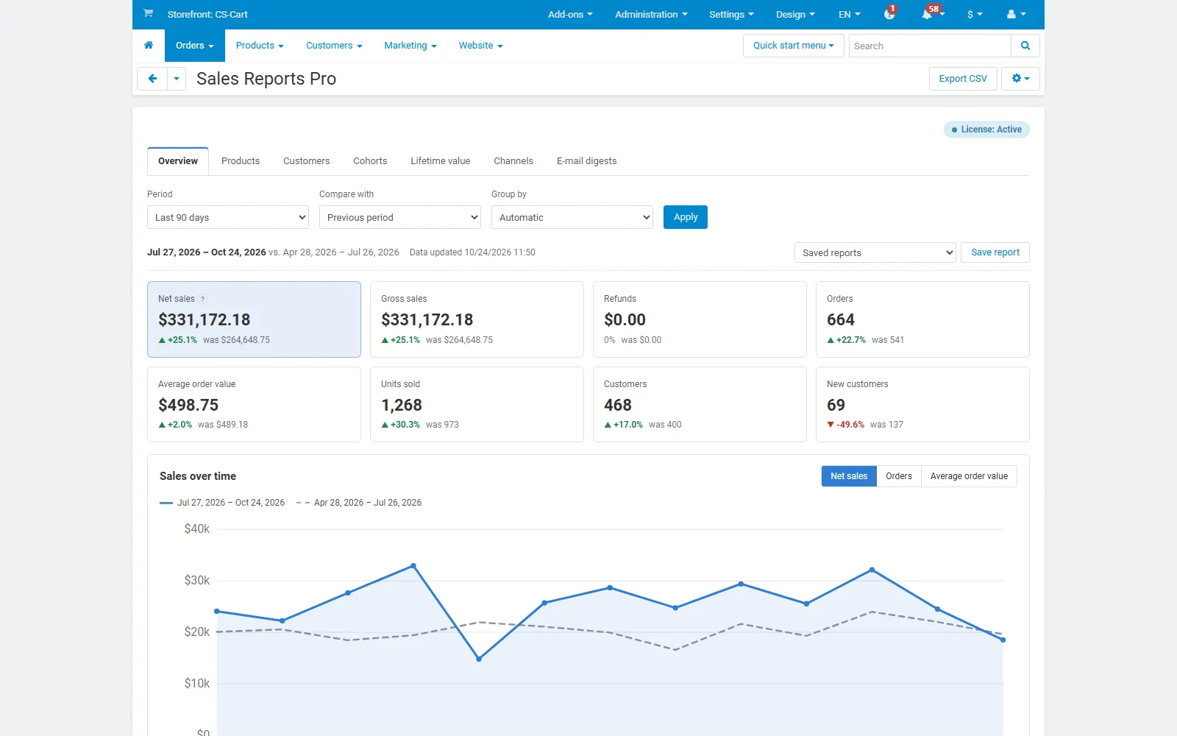
Task: Open the gear settings menu
Action: point(1020,79)
